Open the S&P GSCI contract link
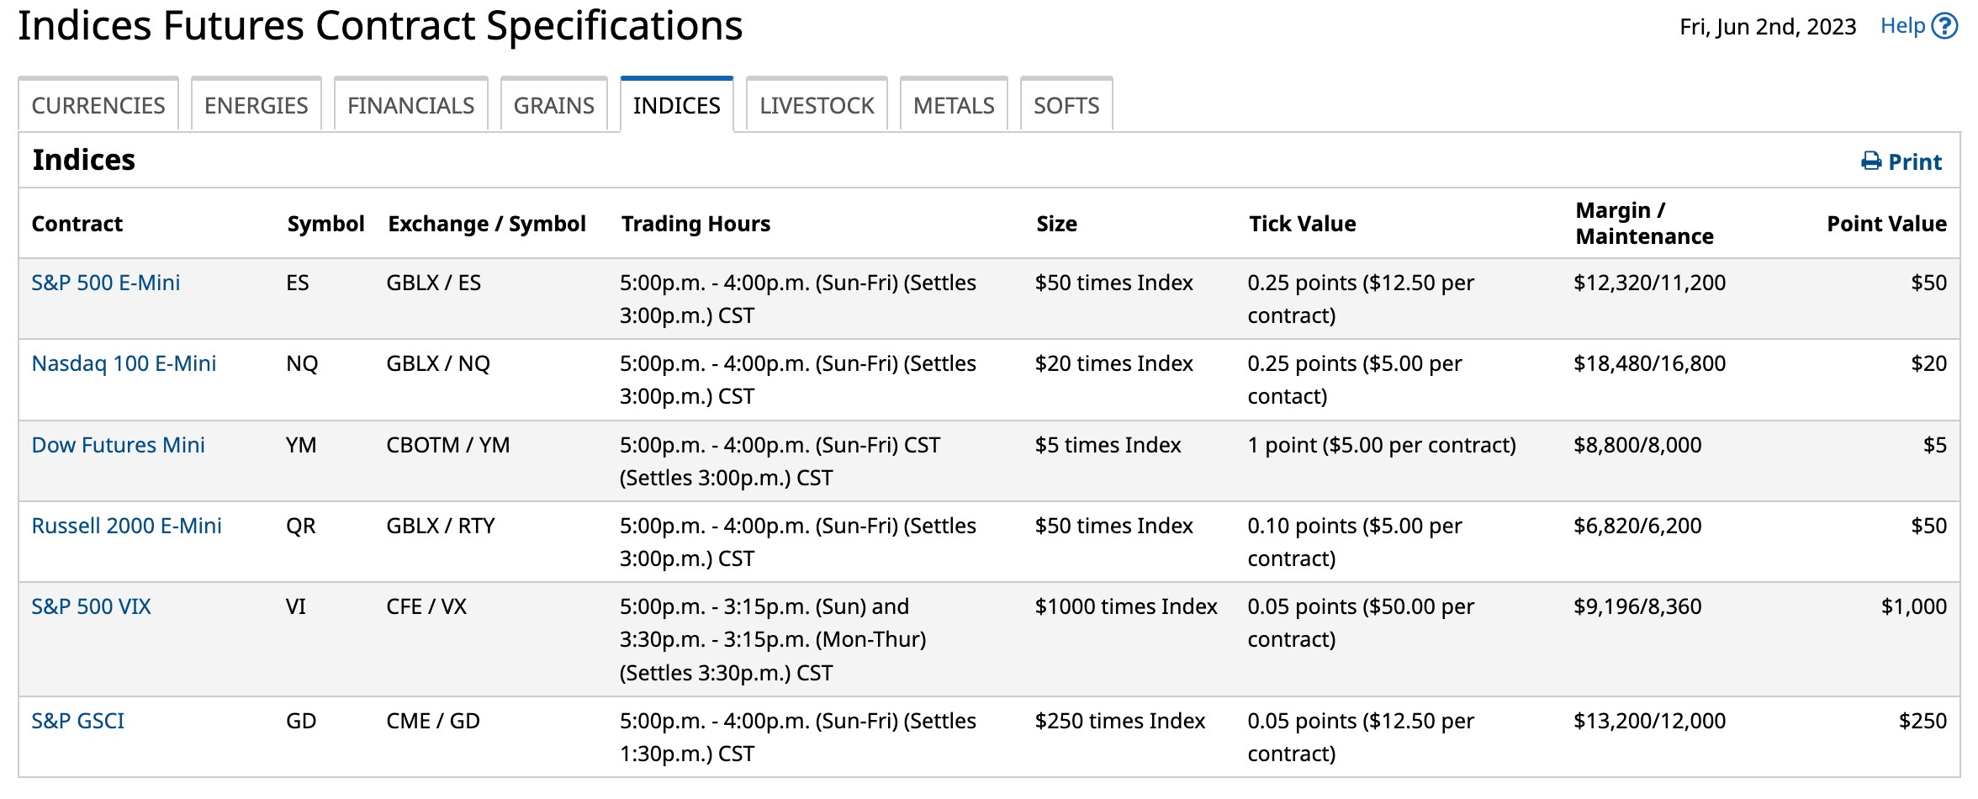1978x799 pixels. click(x=77, y=721)
